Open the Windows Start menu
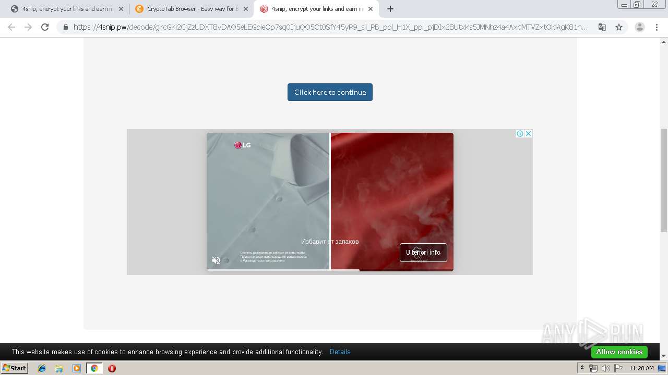 [x=15, y=368]
